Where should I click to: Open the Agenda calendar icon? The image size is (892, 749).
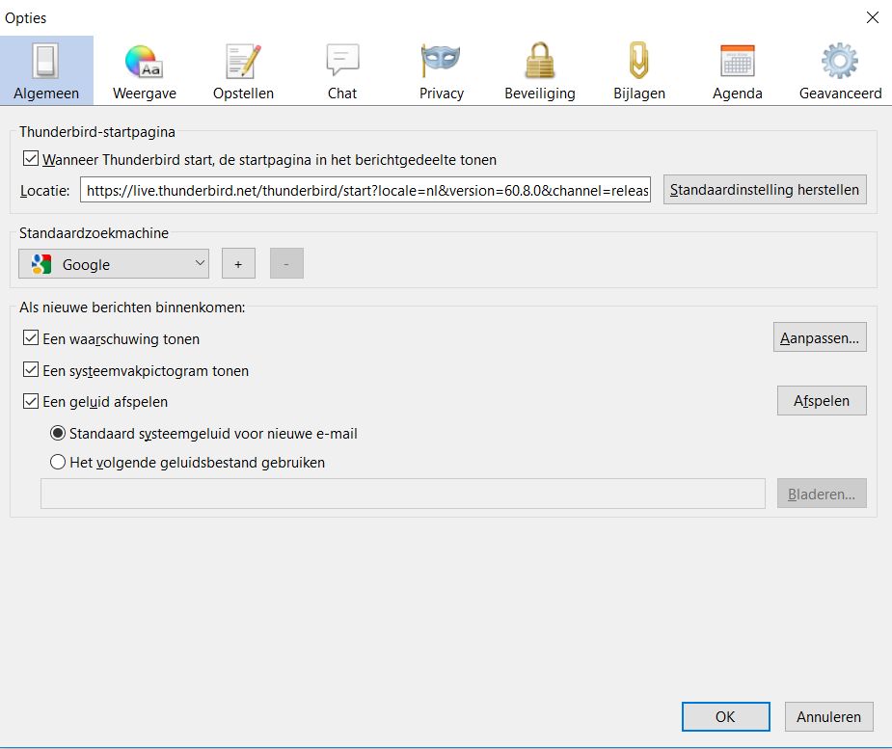pos(738,63)
